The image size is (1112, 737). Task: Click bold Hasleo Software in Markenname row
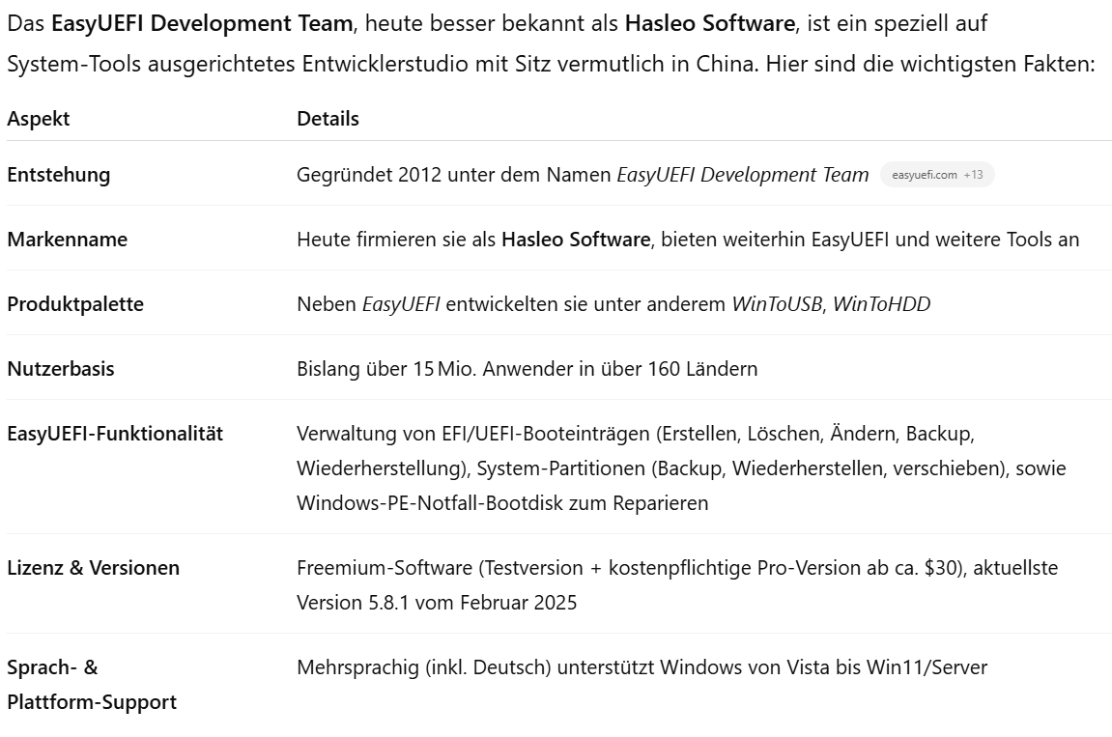(576, 239)
